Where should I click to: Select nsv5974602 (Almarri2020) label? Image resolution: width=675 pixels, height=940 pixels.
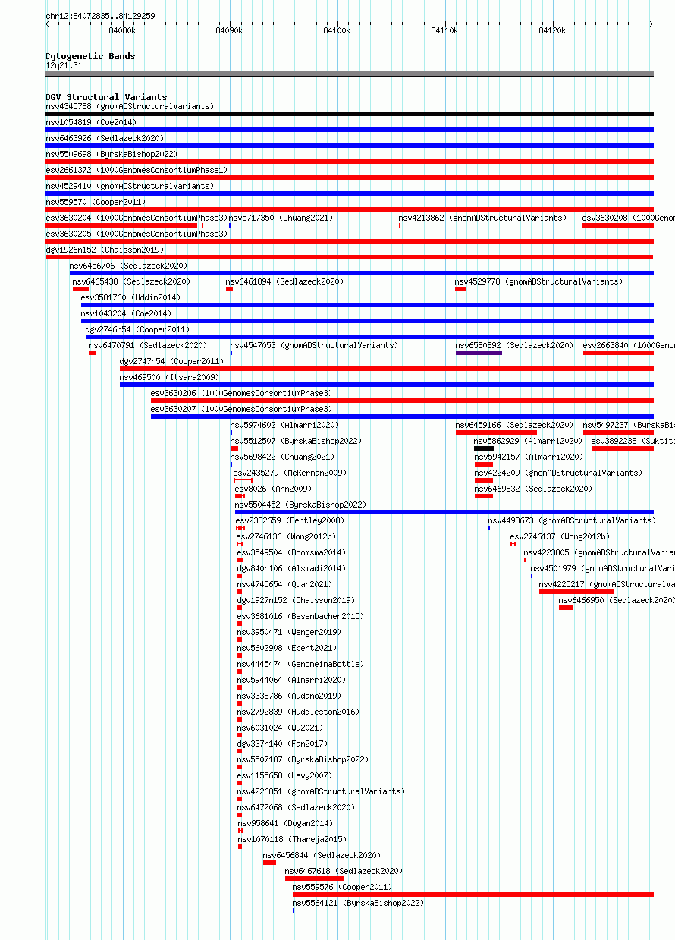(x=285, y=425)
